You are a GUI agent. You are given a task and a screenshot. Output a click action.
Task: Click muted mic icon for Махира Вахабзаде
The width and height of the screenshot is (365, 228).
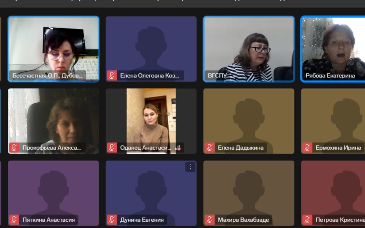pyautogui.click(x=210, y=220)
